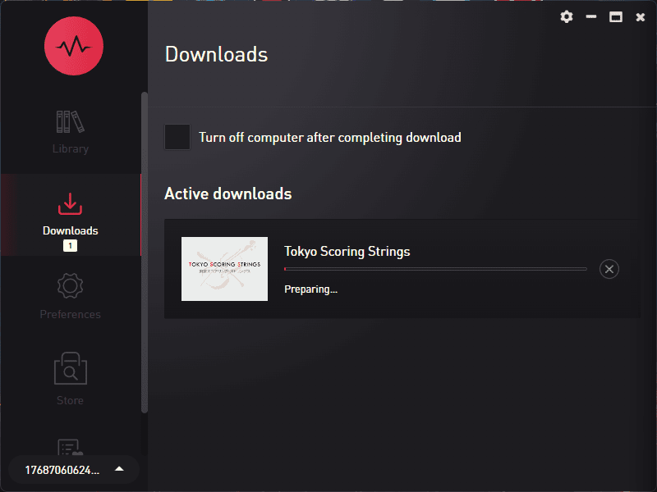The height and width of the screenshot is (492, 657).
Task: Go to the Library tab label
Action: tap(70, 149)
